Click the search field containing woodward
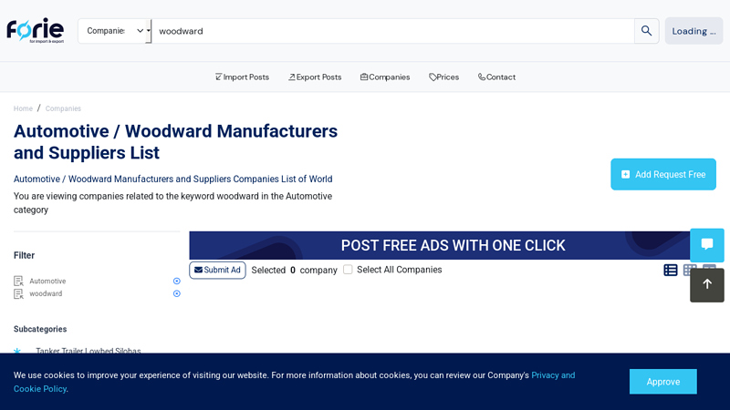 point(393,31)
